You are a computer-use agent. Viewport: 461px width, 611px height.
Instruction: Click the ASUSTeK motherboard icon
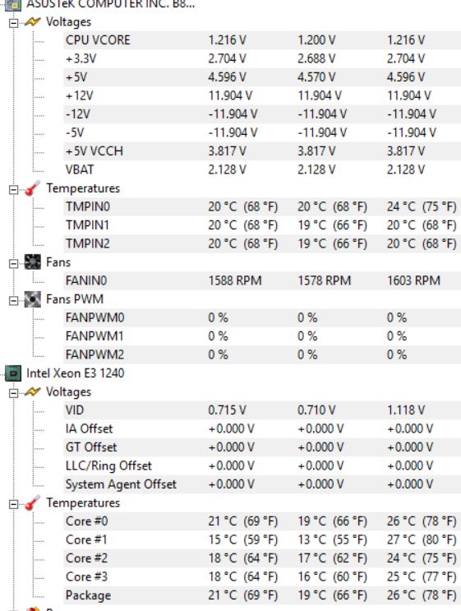pyautogui.click(x=12, y=4)
